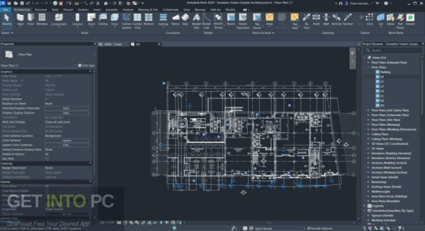Screen dimensions: 425x231
Task: Click the Typical Schedule entry
Action: (382, 215)
